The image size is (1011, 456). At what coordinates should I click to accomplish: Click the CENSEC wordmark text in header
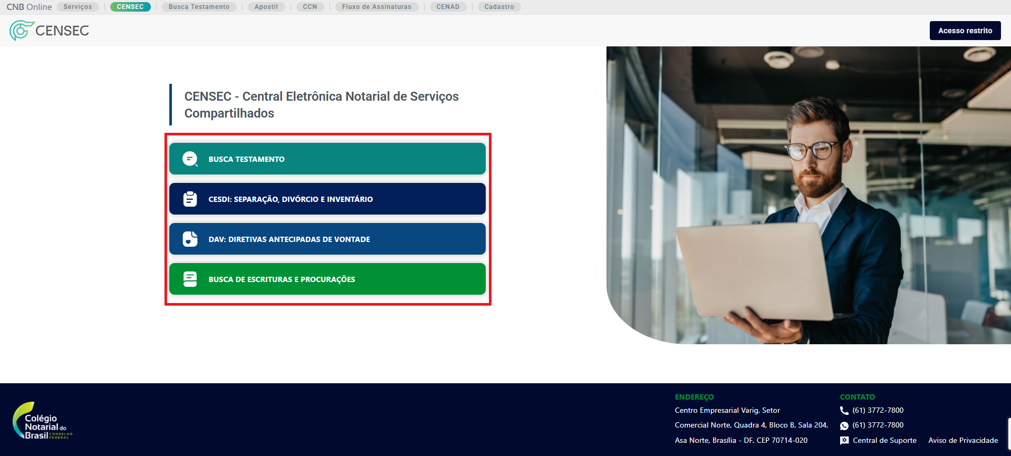tap(62, 31)
